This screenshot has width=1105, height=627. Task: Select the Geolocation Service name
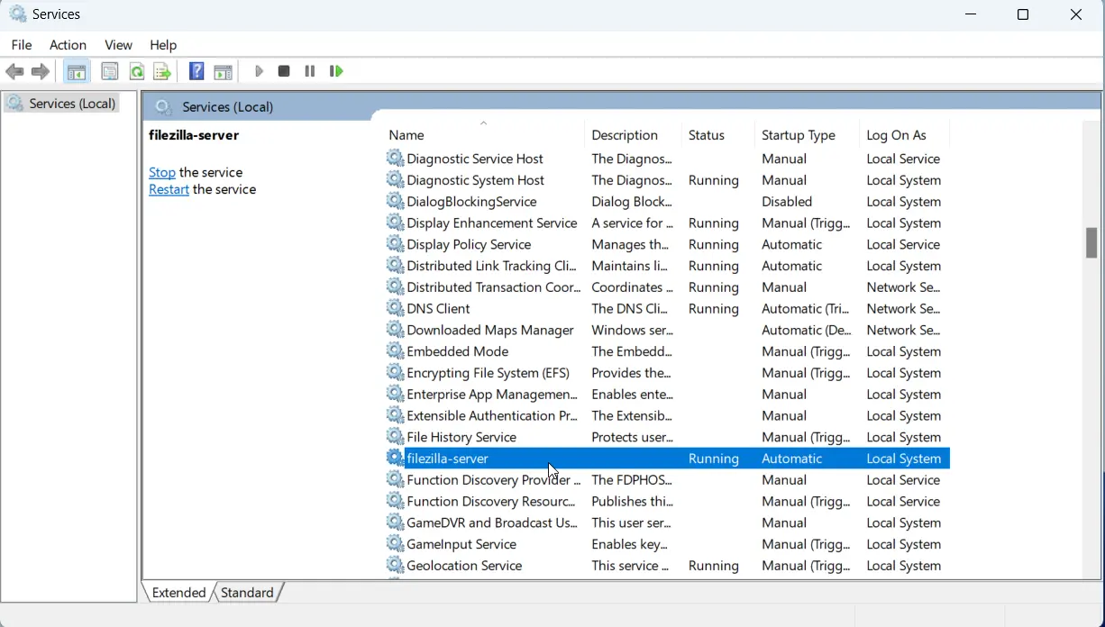pyautogui.click(x=464, y=566)
